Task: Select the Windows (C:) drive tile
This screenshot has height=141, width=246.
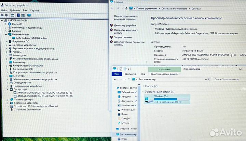Action: 167,99
